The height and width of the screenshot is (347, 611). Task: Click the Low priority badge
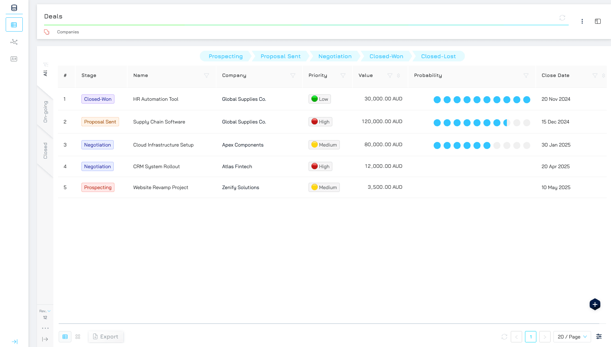point(320,99)
